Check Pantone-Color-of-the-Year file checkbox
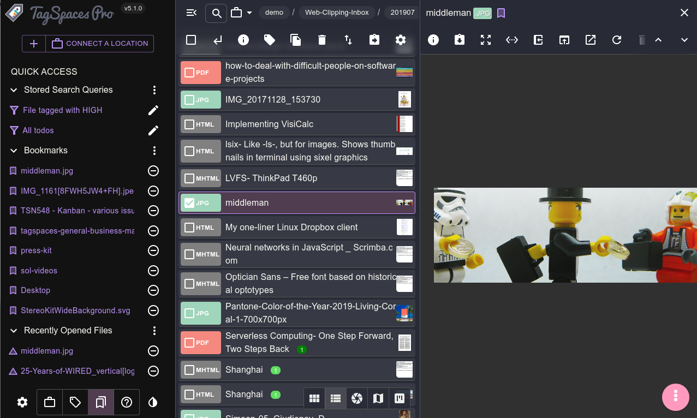 189,313
